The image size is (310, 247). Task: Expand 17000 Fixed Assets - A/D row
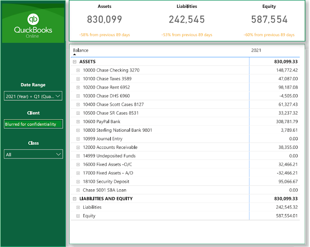(x=78, y=173)
